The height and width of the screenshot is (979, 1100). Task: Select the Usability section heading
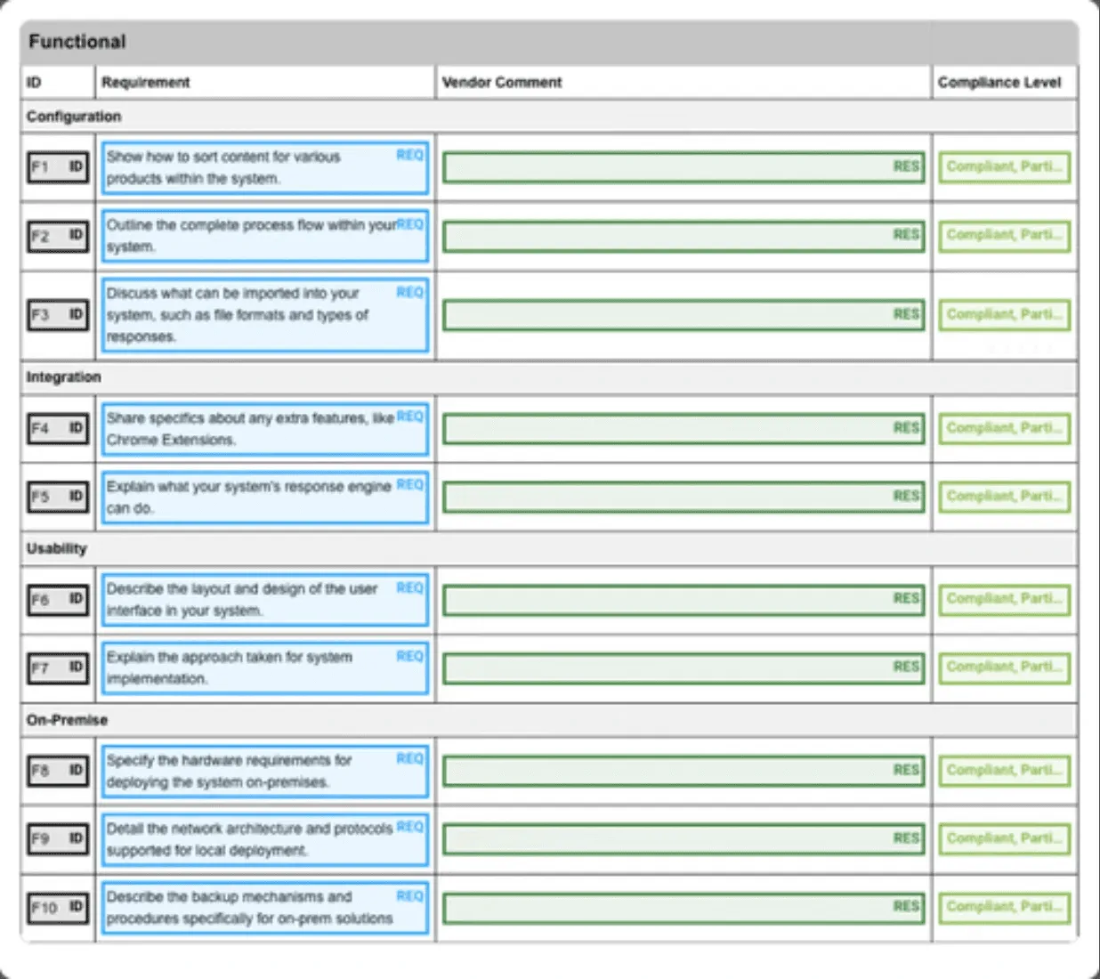tap(57, 548)
